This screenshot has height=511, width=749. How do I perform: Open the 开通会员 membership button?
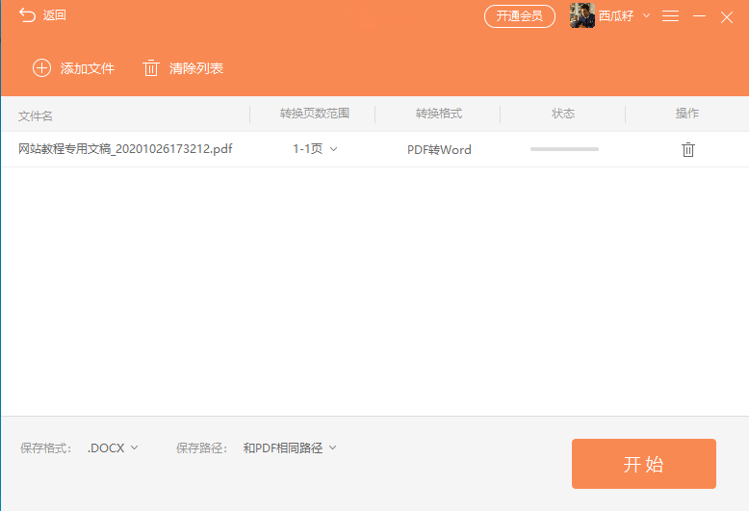pyautogui.click(x=520, y=16)
